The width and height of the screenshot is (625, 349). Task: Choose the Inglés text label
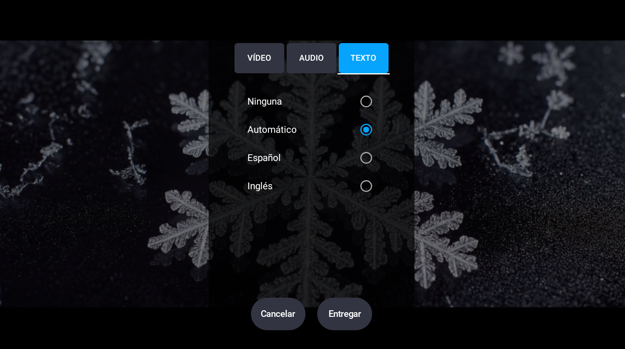pos(260,186)
